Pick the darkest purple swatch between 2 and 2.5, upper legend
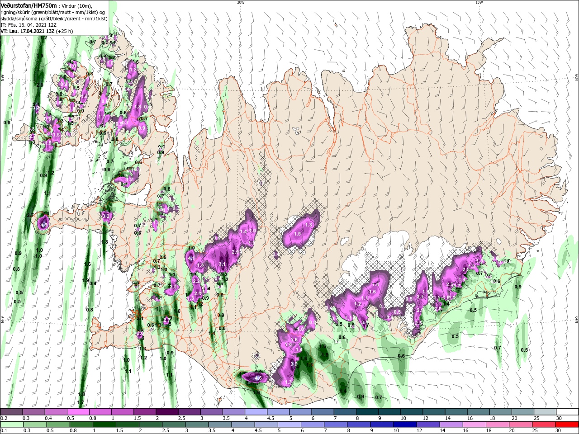This screenshot has width=579, height=434. pos(166,412)
